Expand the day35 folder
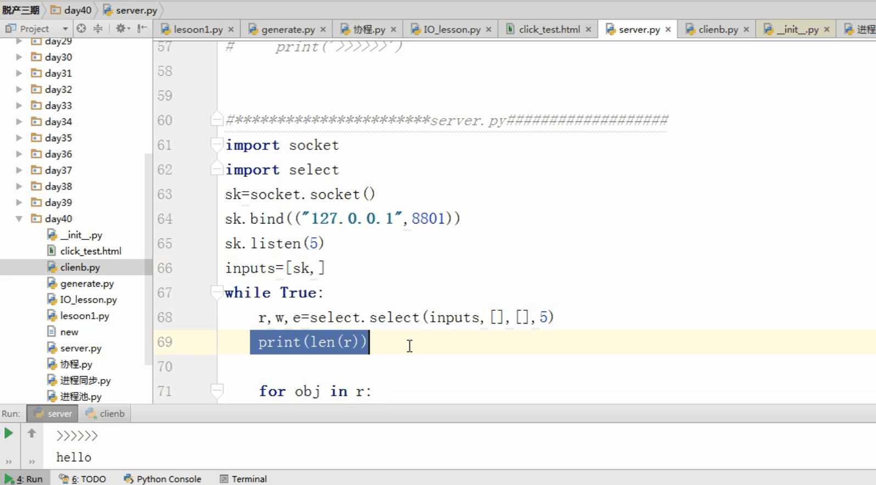This screenshot has width=876, height=485. (19, 138)
